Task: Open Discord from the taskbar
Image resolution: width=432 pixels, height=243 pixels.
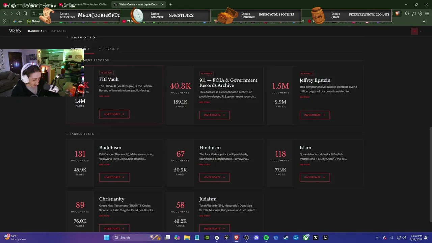Action: coord(256,238)
